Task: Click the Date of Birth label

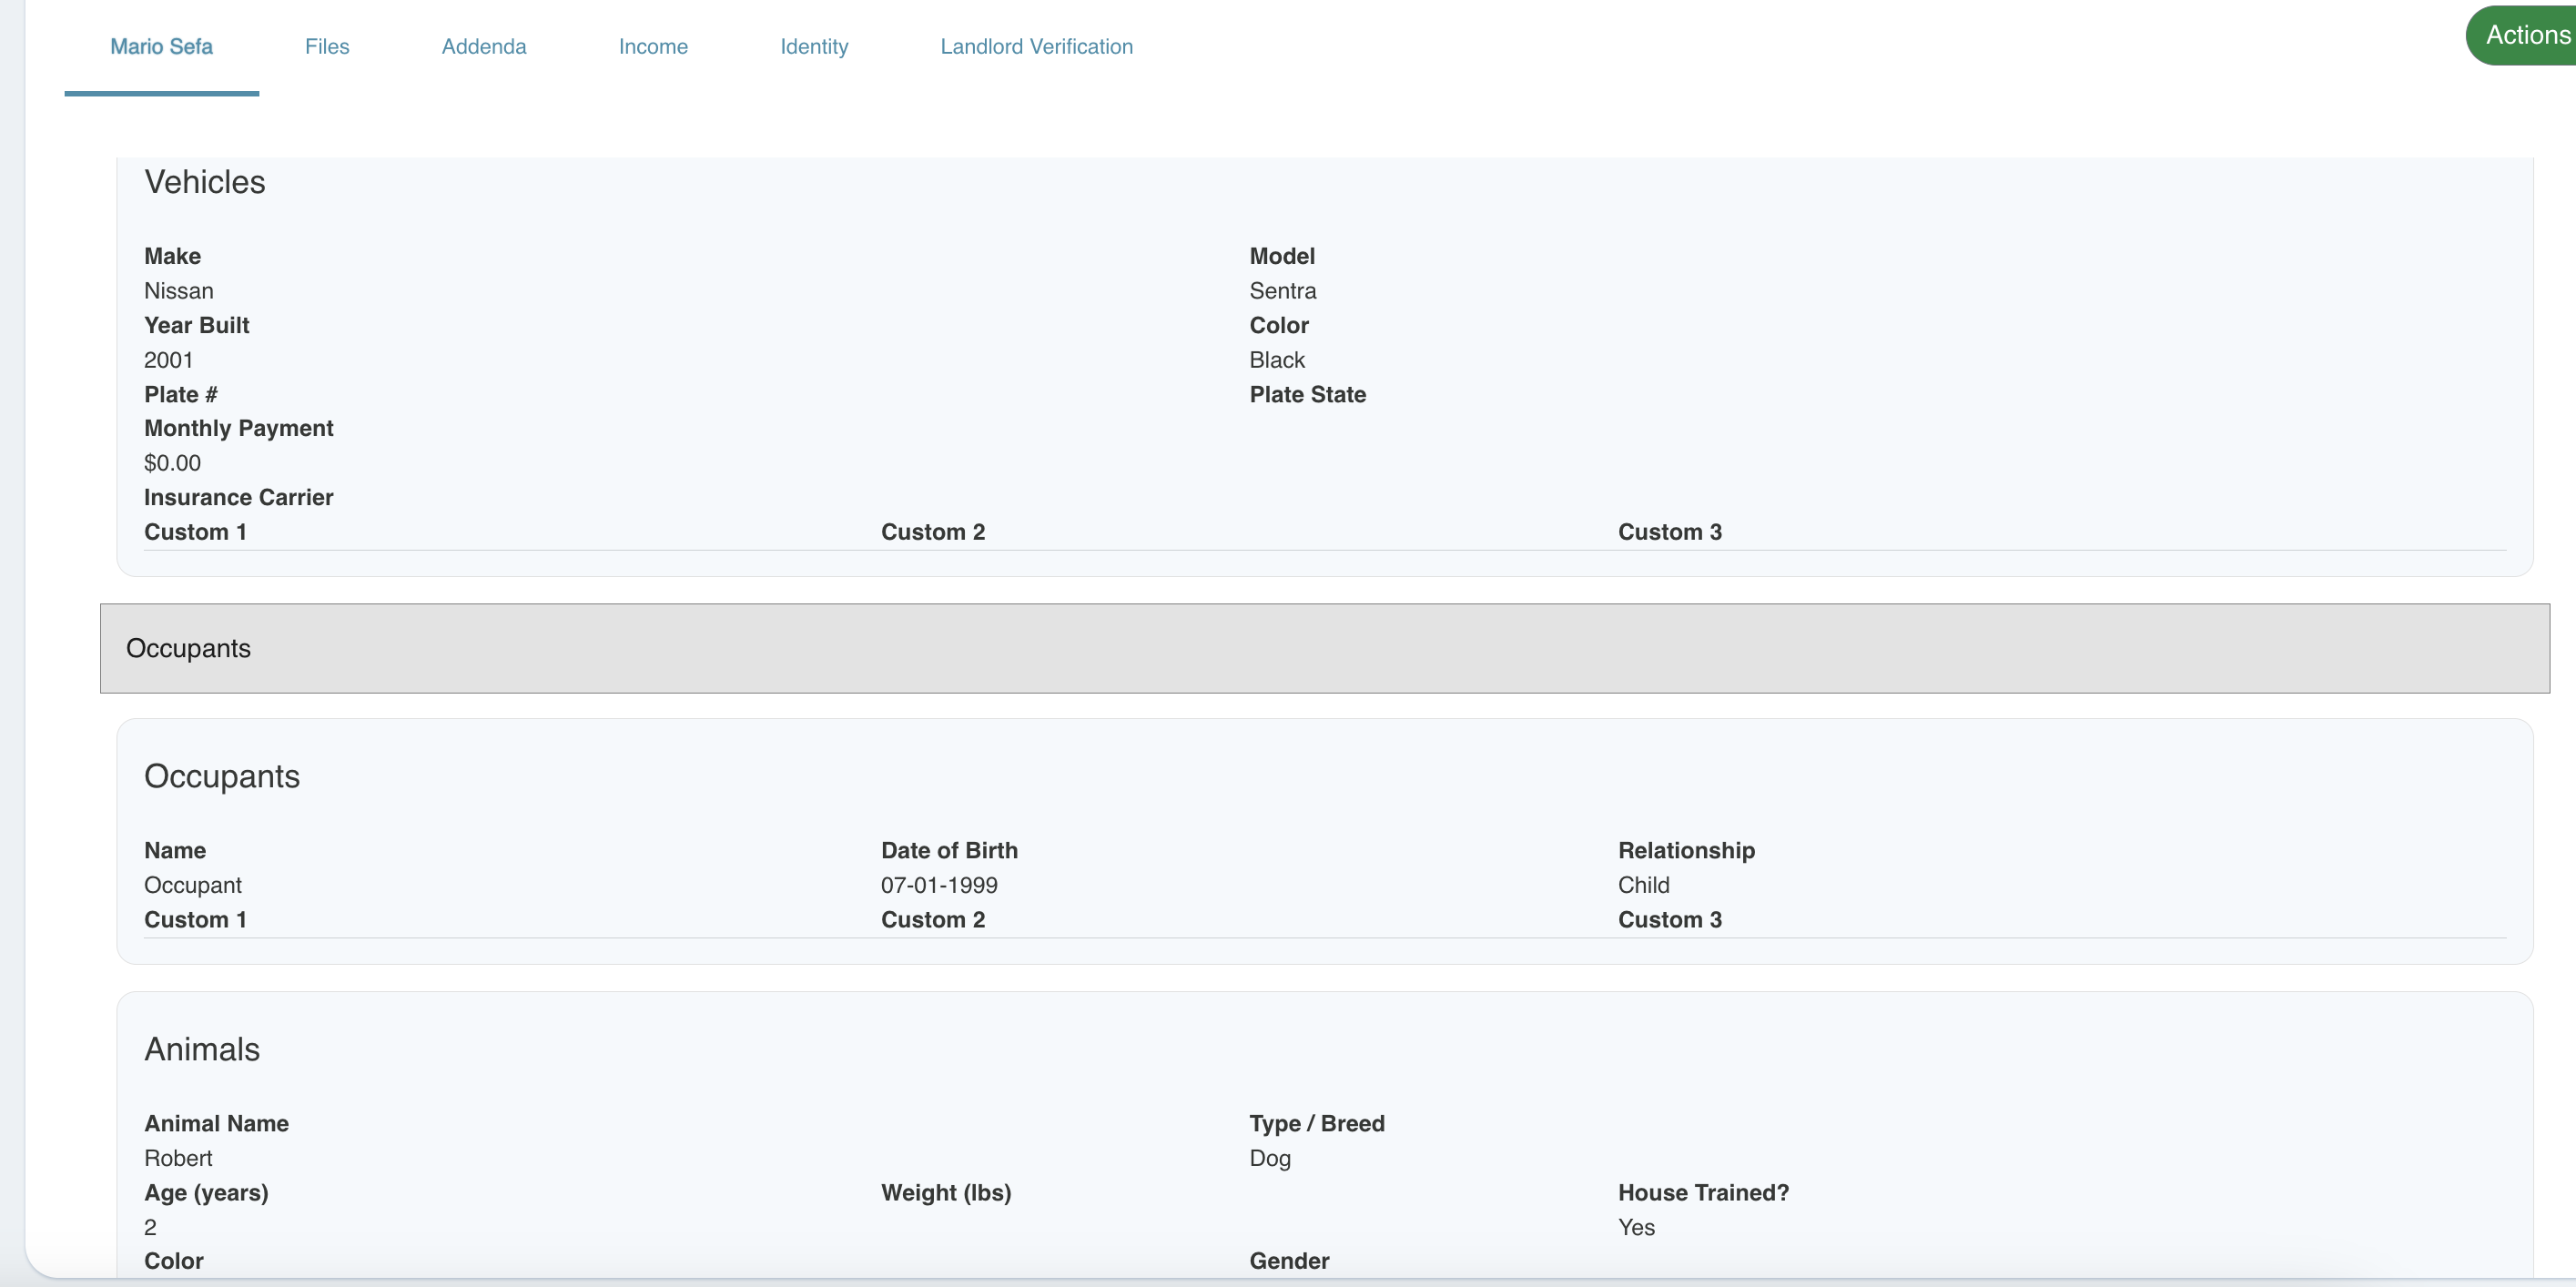Action: 949,850
